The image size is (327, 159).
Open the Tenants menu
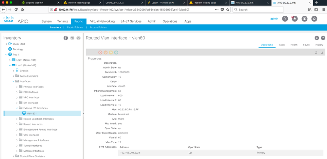[x=63, y=22]
